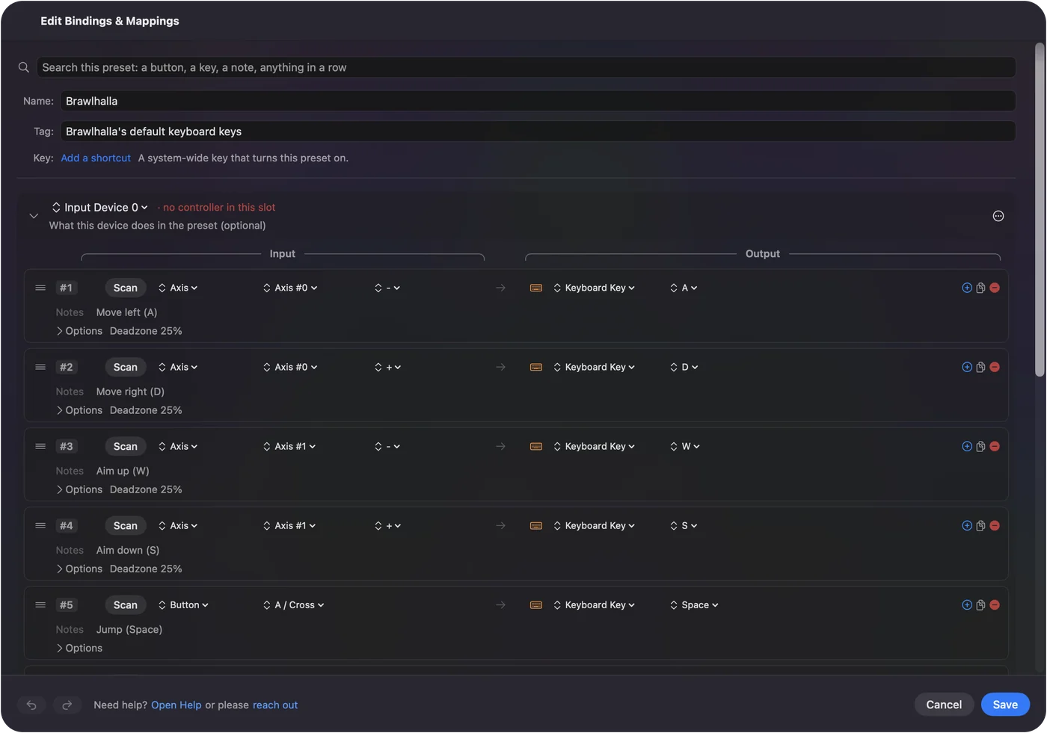Open the minus direction dropdown in row #3
1047x733 pixels.
[x=387, y=446]
